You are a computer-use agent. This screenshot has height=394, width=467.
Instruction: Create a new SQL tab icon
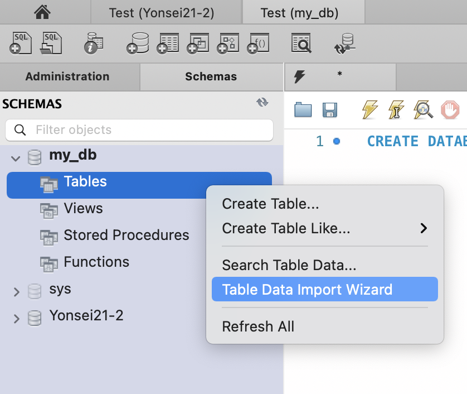(x=20, y=43)
